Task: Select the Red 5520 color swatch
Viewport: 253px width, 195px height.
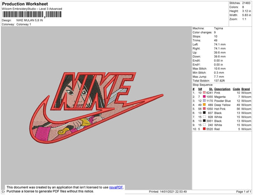Action: 204,129
